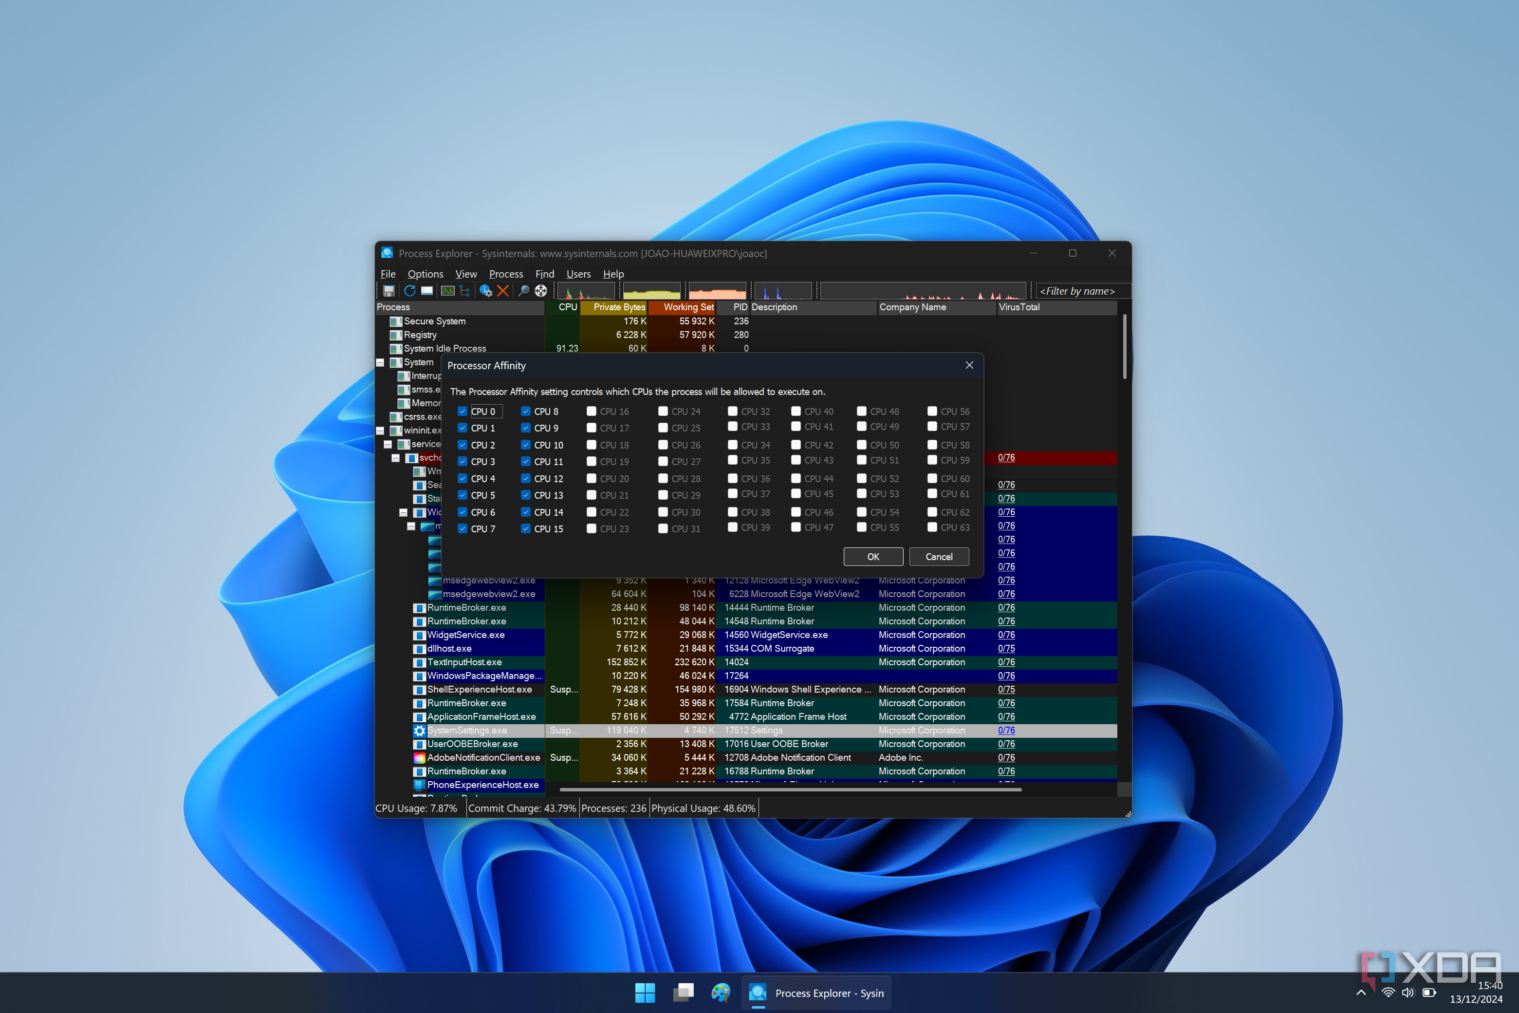Select the Find Window's Process crosshair icon

point(541,291)
